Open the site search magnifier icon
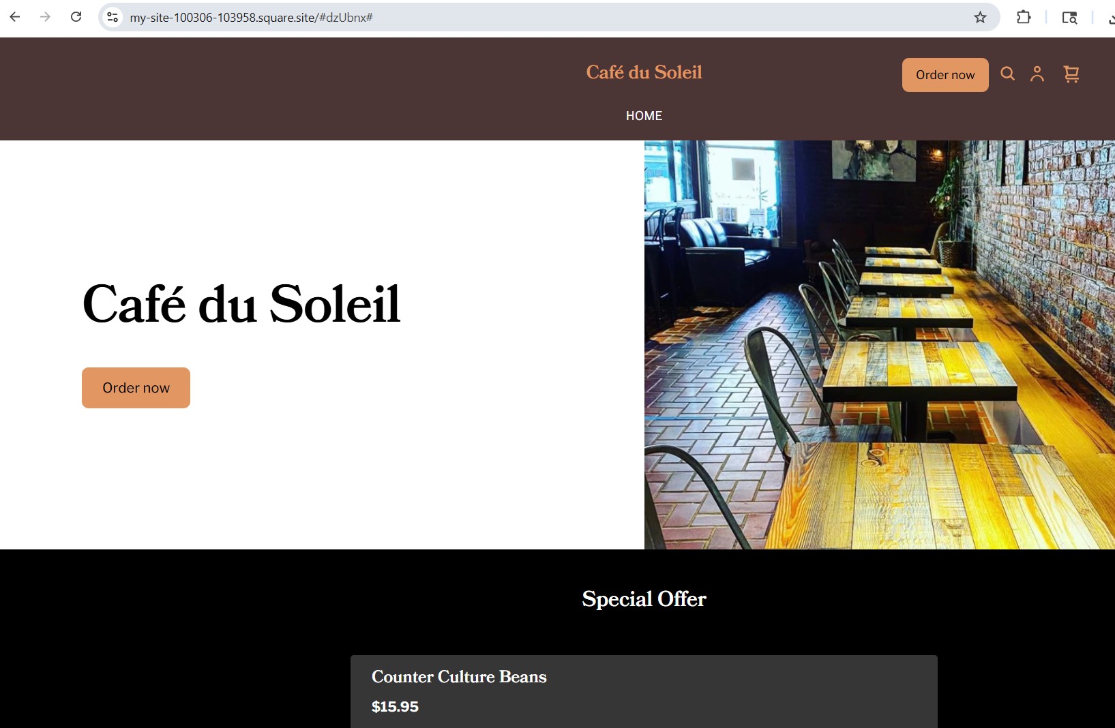Viewport: 1115px width, 728px height. tap(1007, 74)
